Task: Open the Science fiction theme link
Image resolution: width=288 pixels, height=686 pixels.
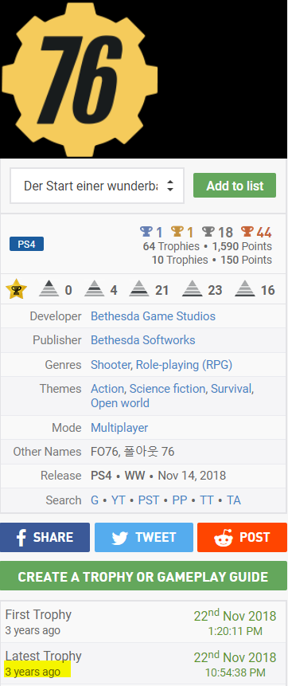Action: click(x=167, y=389)
